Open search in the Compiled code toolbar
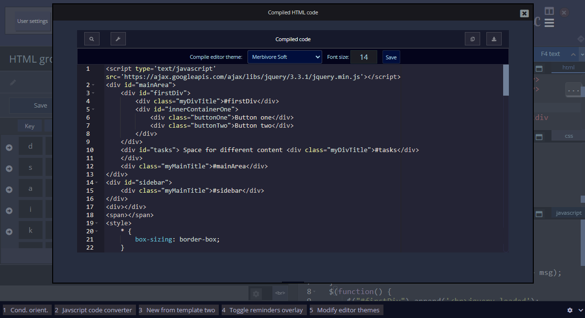 pos(91,39)
